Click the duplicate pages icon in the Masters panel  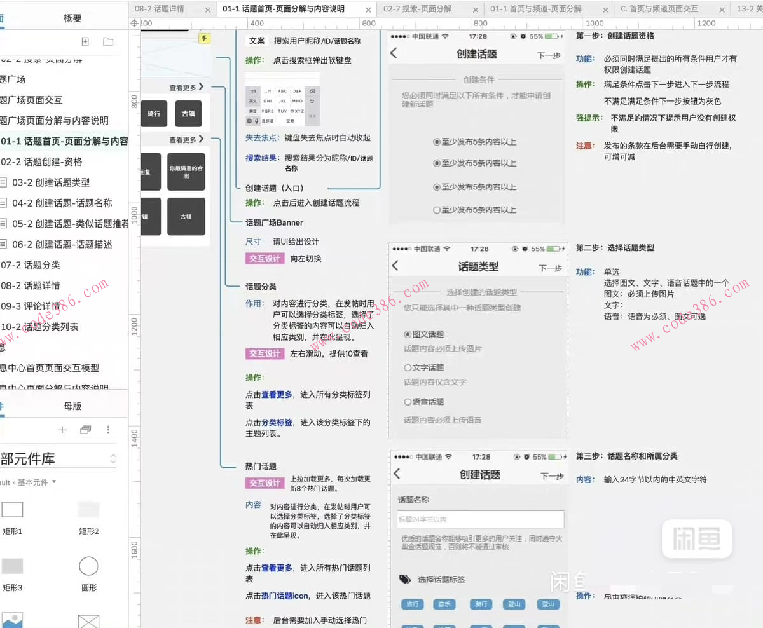click(85, 430)
